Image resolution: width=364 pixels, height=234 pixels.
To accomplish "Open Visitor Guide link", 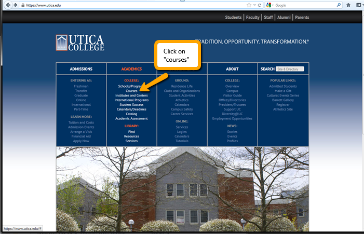I will coord(232,95).
